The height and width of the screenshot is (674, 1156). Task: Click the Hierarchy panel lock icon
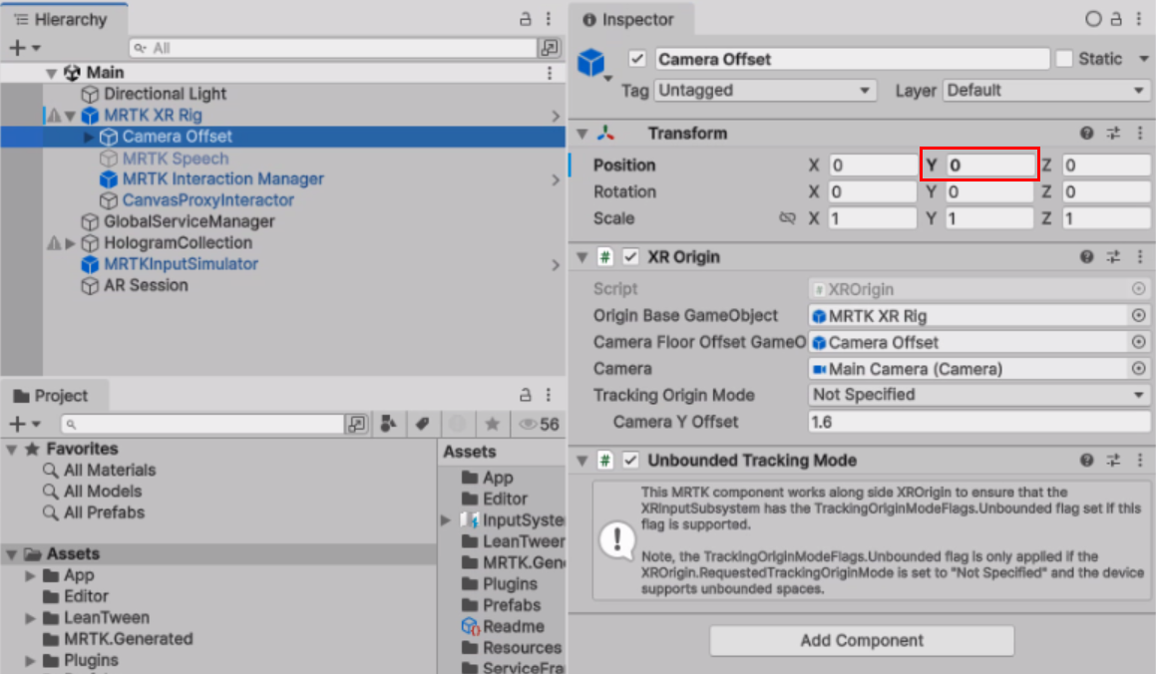tap(526, 19)
